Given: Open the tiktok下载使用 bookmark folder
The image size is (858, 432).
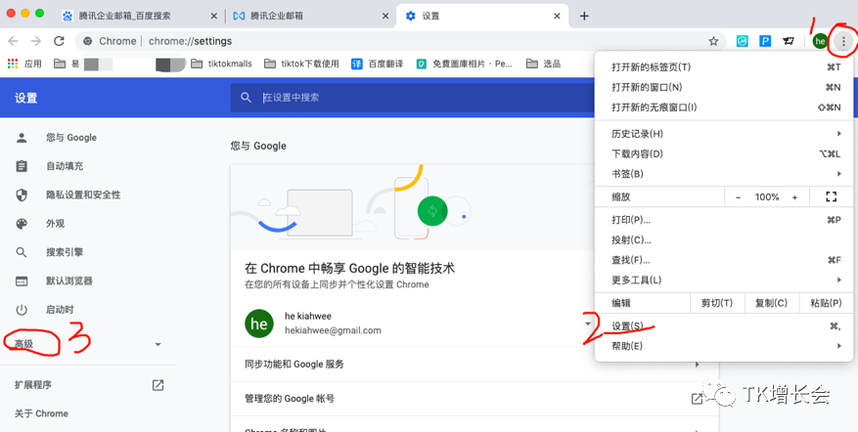Looking at the screenshot, I should pos(301,64).
